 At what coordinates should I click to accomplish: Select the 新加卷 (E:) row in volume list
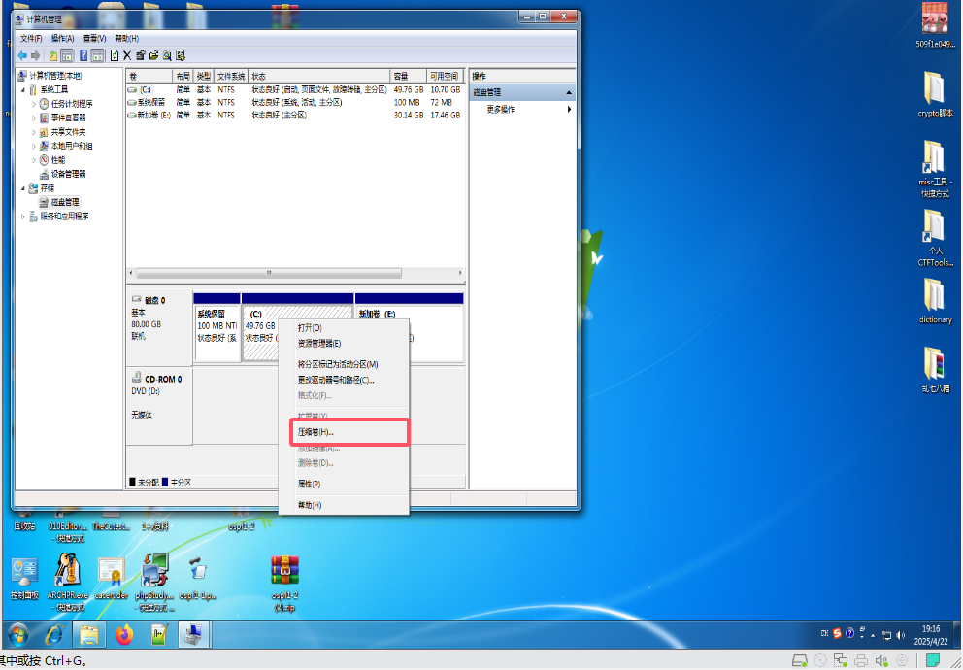click(x=153, y=115)
